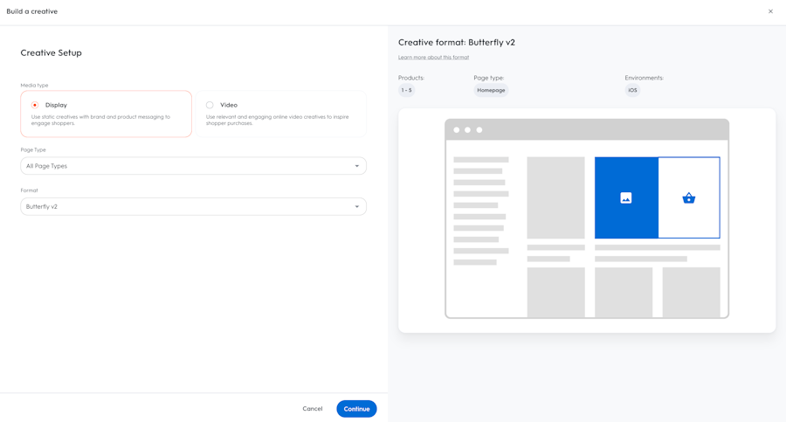Click the Display option description text
This screenshot has height=422, width=786.
pos(100,120)
